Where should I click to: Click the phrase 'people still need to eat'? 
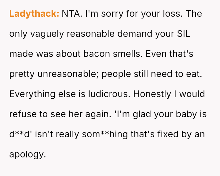152,74
